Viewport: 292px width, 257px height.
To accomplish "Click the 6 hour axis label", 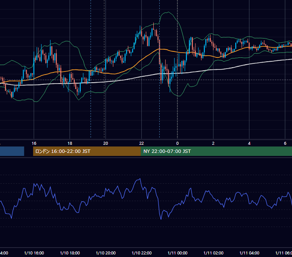I will point(285,143).
